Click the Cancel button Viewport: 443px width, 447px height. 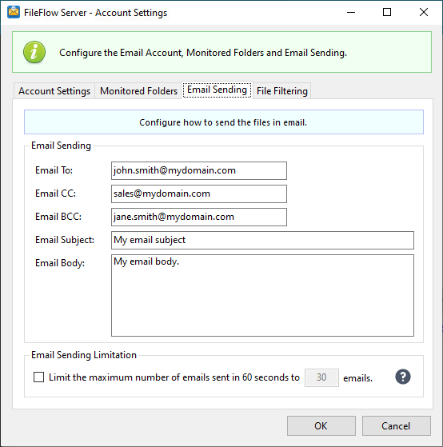(x=397, y=425)
